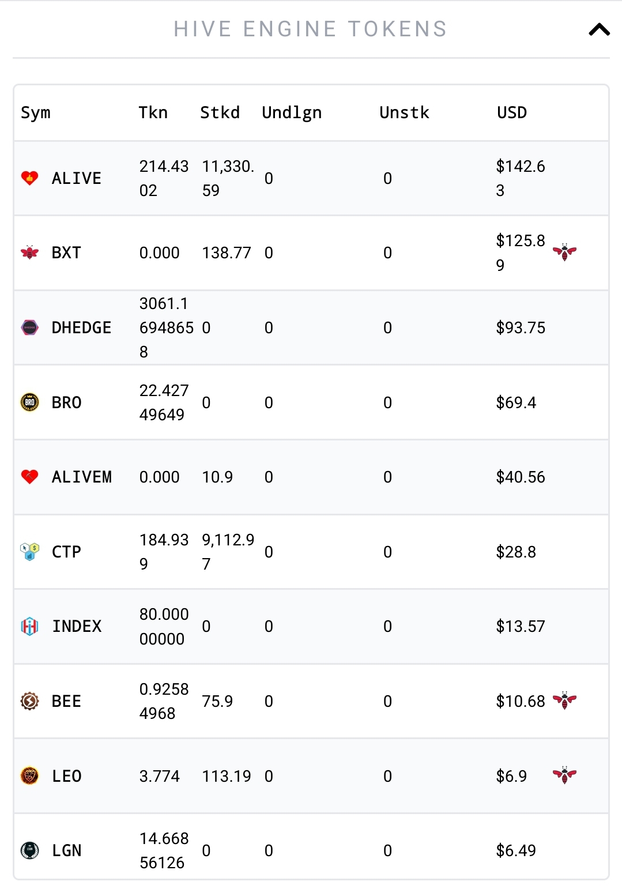Click the bee icon next to $10.68
The width and height of the screenshot is (622, 889).
[564, 700]
